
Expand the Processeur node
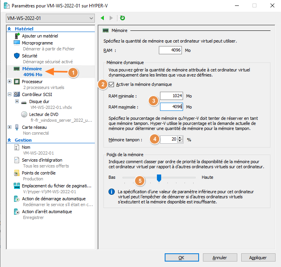pyautogui.click(x=9, y=81)
